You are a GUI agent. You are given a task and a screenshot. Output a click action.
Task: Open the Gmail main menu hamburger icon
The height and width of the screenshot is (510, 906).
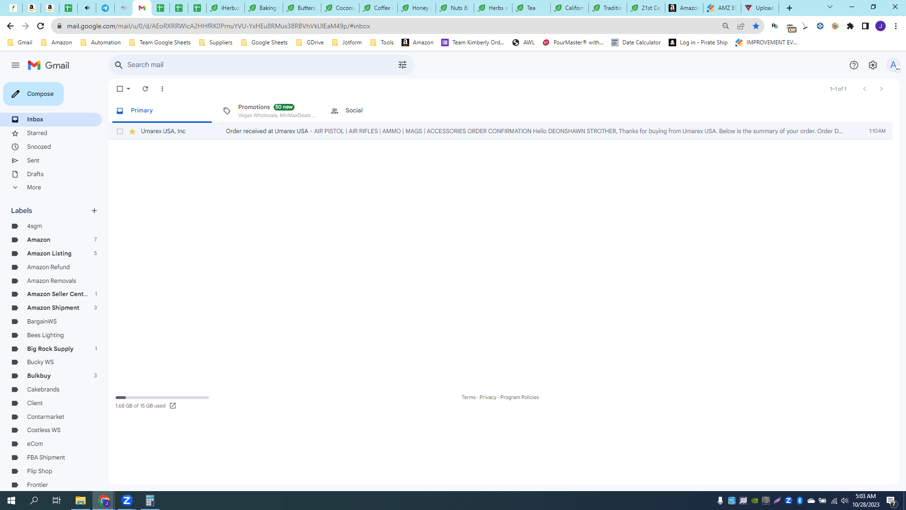[16, 65]
